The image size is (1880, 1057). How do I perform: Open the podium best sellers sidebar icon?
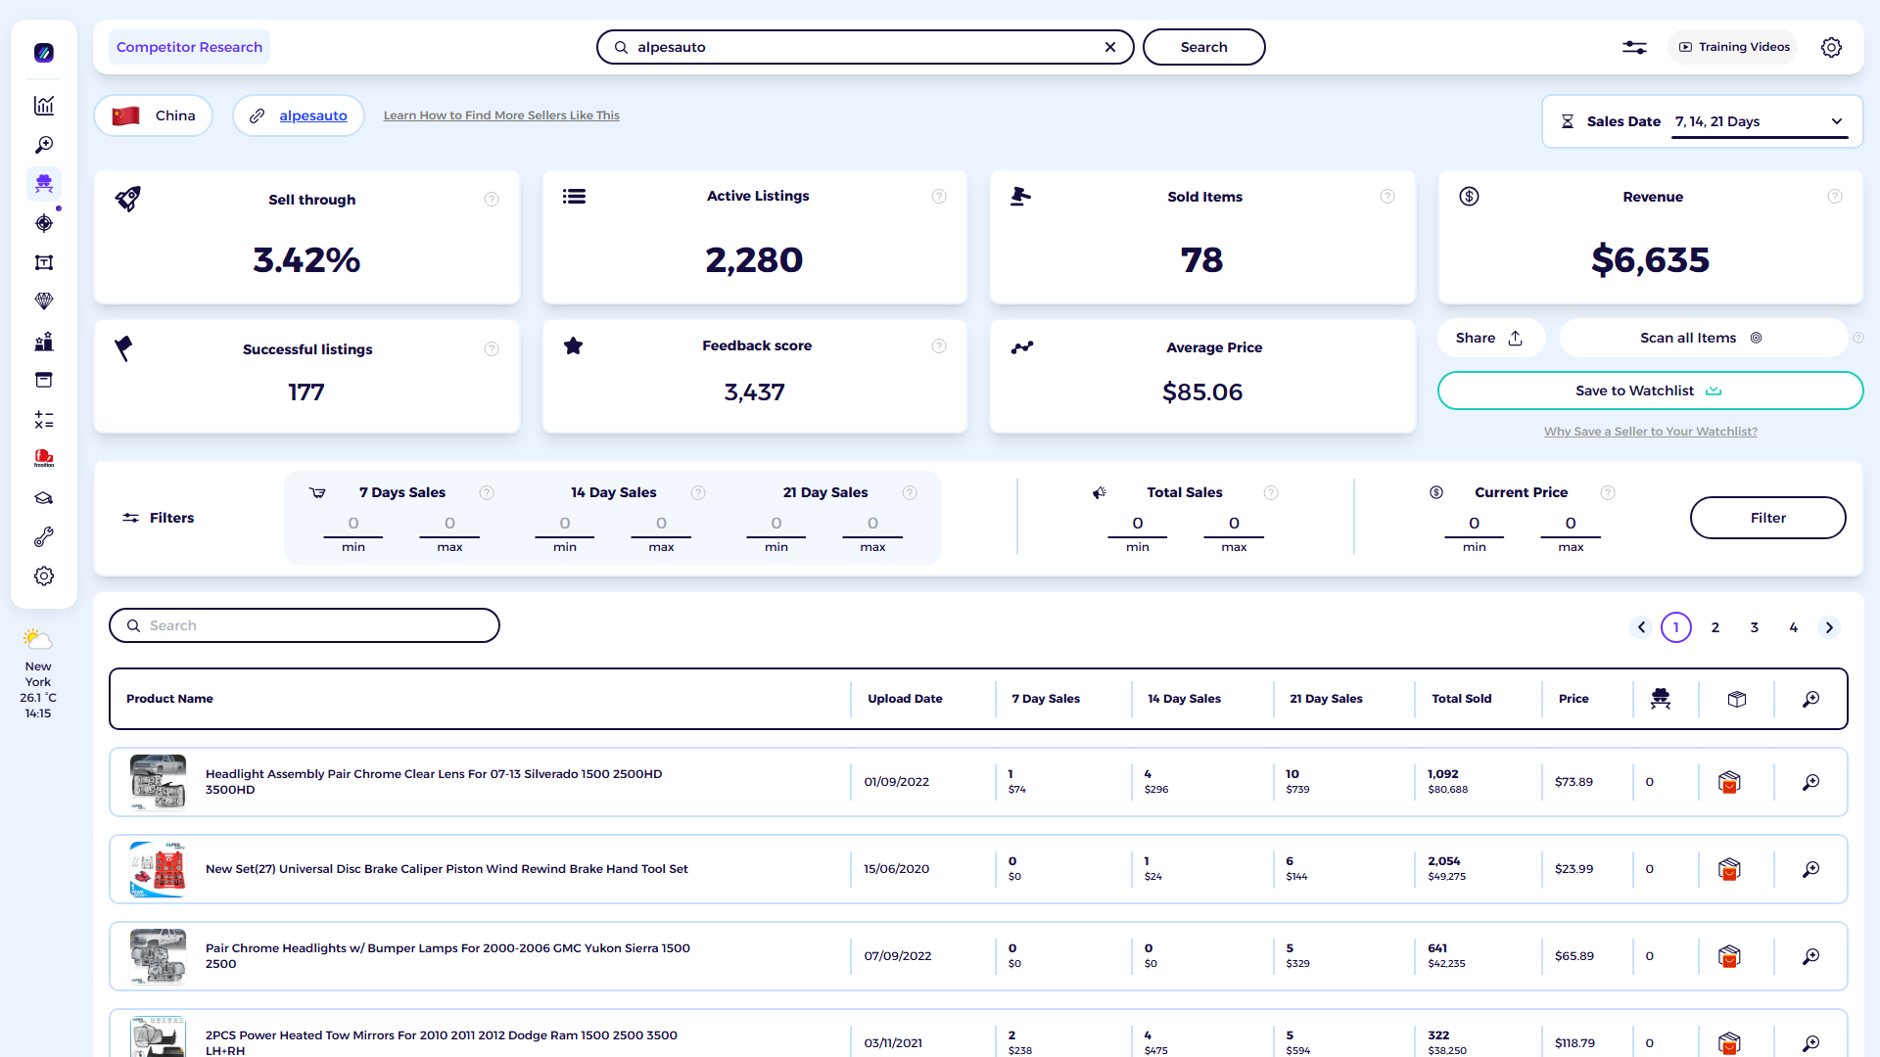[44, 342]
